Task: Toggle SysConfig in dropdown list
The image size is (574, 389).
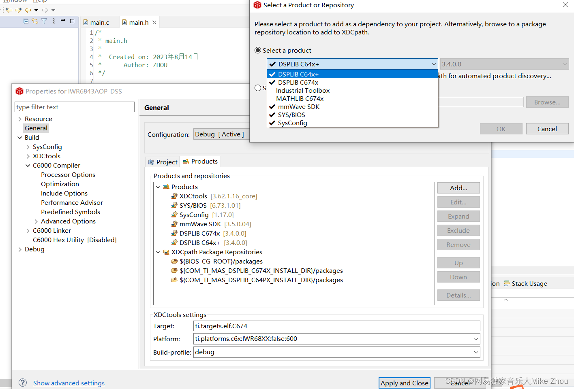Action: click(x=352, y=123)
